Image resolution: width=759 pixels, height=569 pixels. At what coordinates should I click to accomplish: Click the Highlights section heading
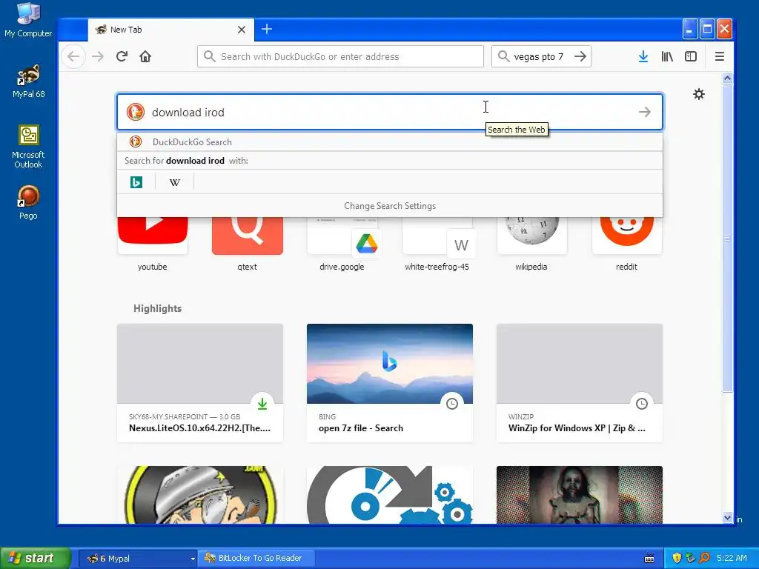tap(157, 308)
